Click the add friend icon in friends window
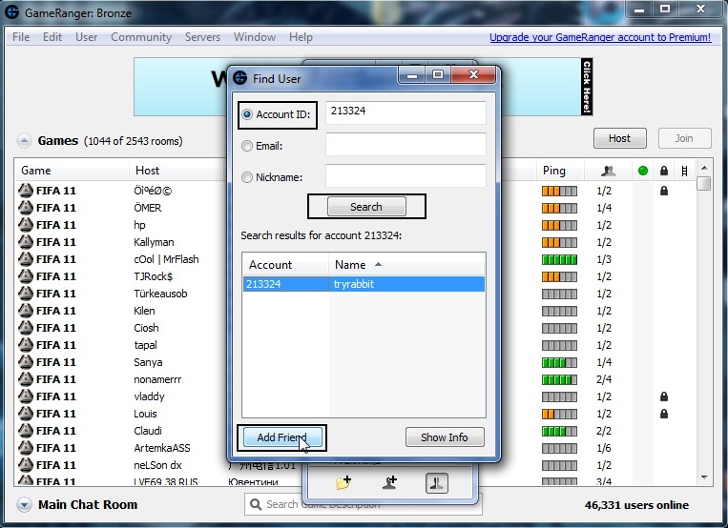Viewport: 728px width, 528px height. coord(389,482)
